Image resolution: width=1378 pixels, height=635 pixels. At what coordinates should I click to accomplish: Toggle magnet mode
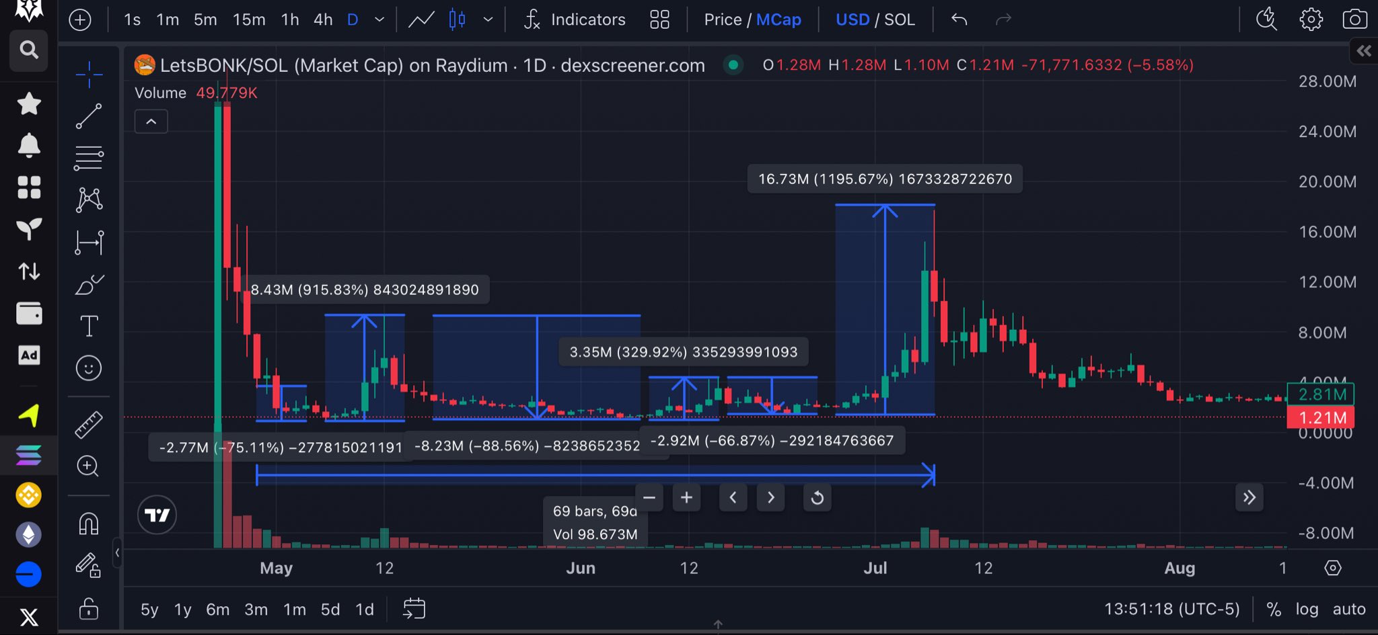point(89,523)
